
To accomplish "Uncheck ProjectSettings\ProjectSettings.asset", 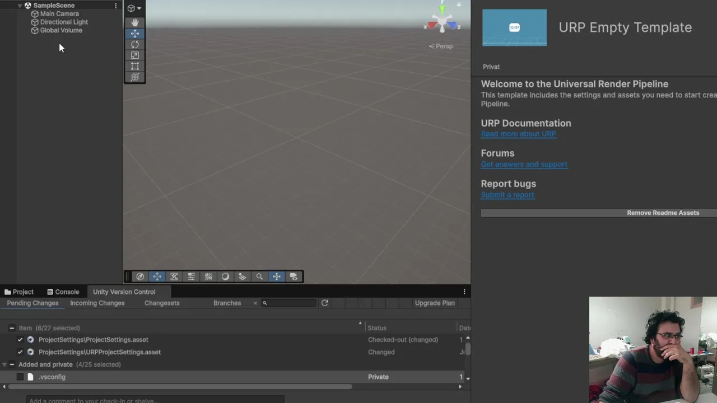I will pos(20,340).
